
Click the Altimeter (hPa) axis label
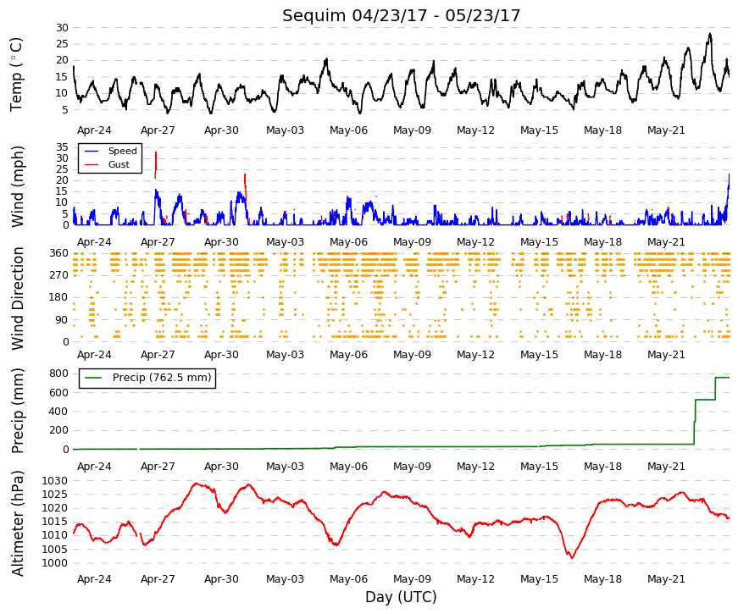click(x=17, y=523)
